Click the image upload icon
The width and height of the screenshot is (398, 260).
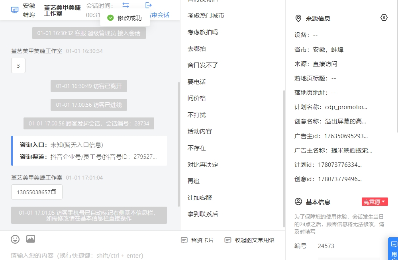point(31,239)
